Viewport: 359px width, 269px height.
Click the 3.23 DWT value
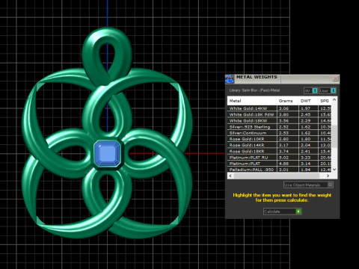[305, 158]
